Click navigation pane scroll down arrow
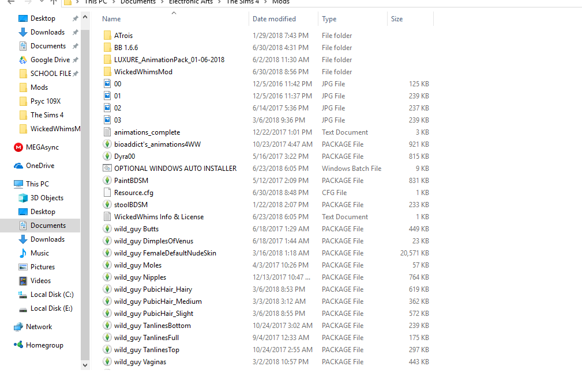The width and height of the screenshot is (582, 374). coord(85,365)
